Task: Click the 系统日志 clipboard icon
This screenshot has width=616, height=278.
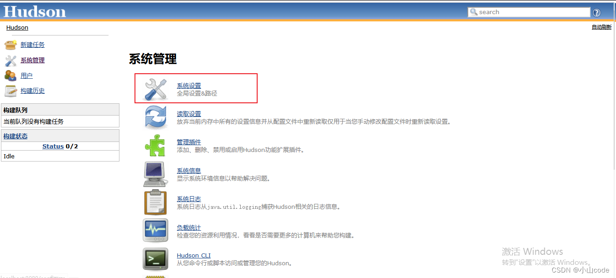Action: 155,202
